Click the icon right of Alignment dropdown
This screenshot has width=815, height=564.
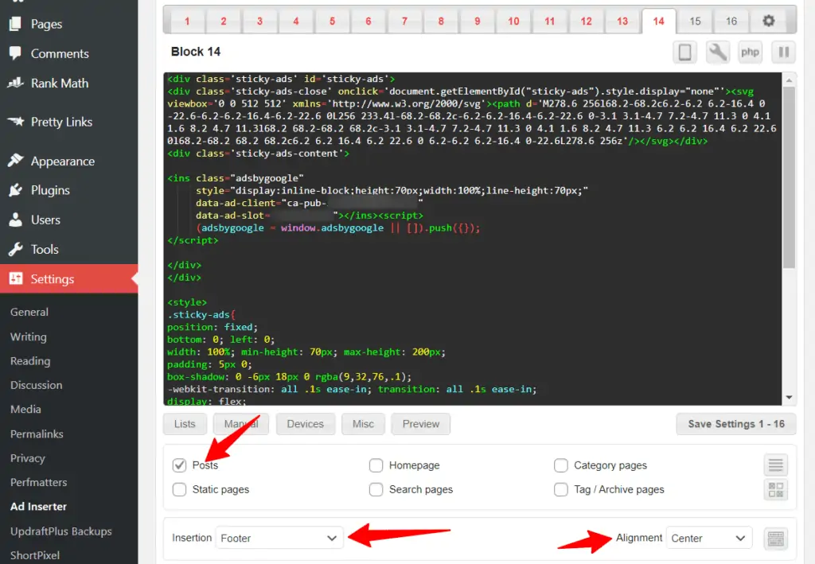tap(775, 538)
